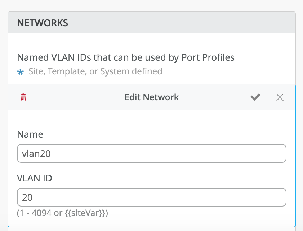
Task: Focus the VLAN ID input field
Action: pos(151,197)
